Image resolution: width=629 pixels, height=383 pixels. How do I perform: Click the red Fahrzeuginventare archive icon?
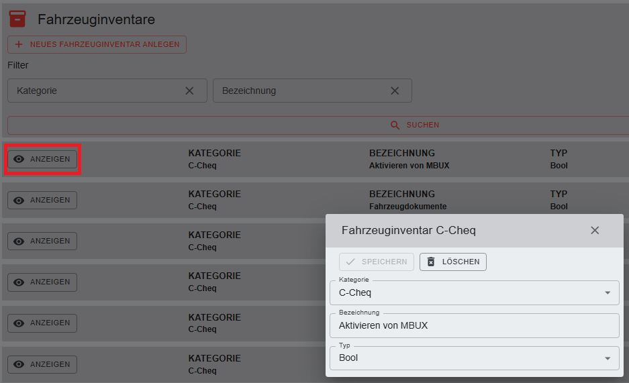[17, 19]
